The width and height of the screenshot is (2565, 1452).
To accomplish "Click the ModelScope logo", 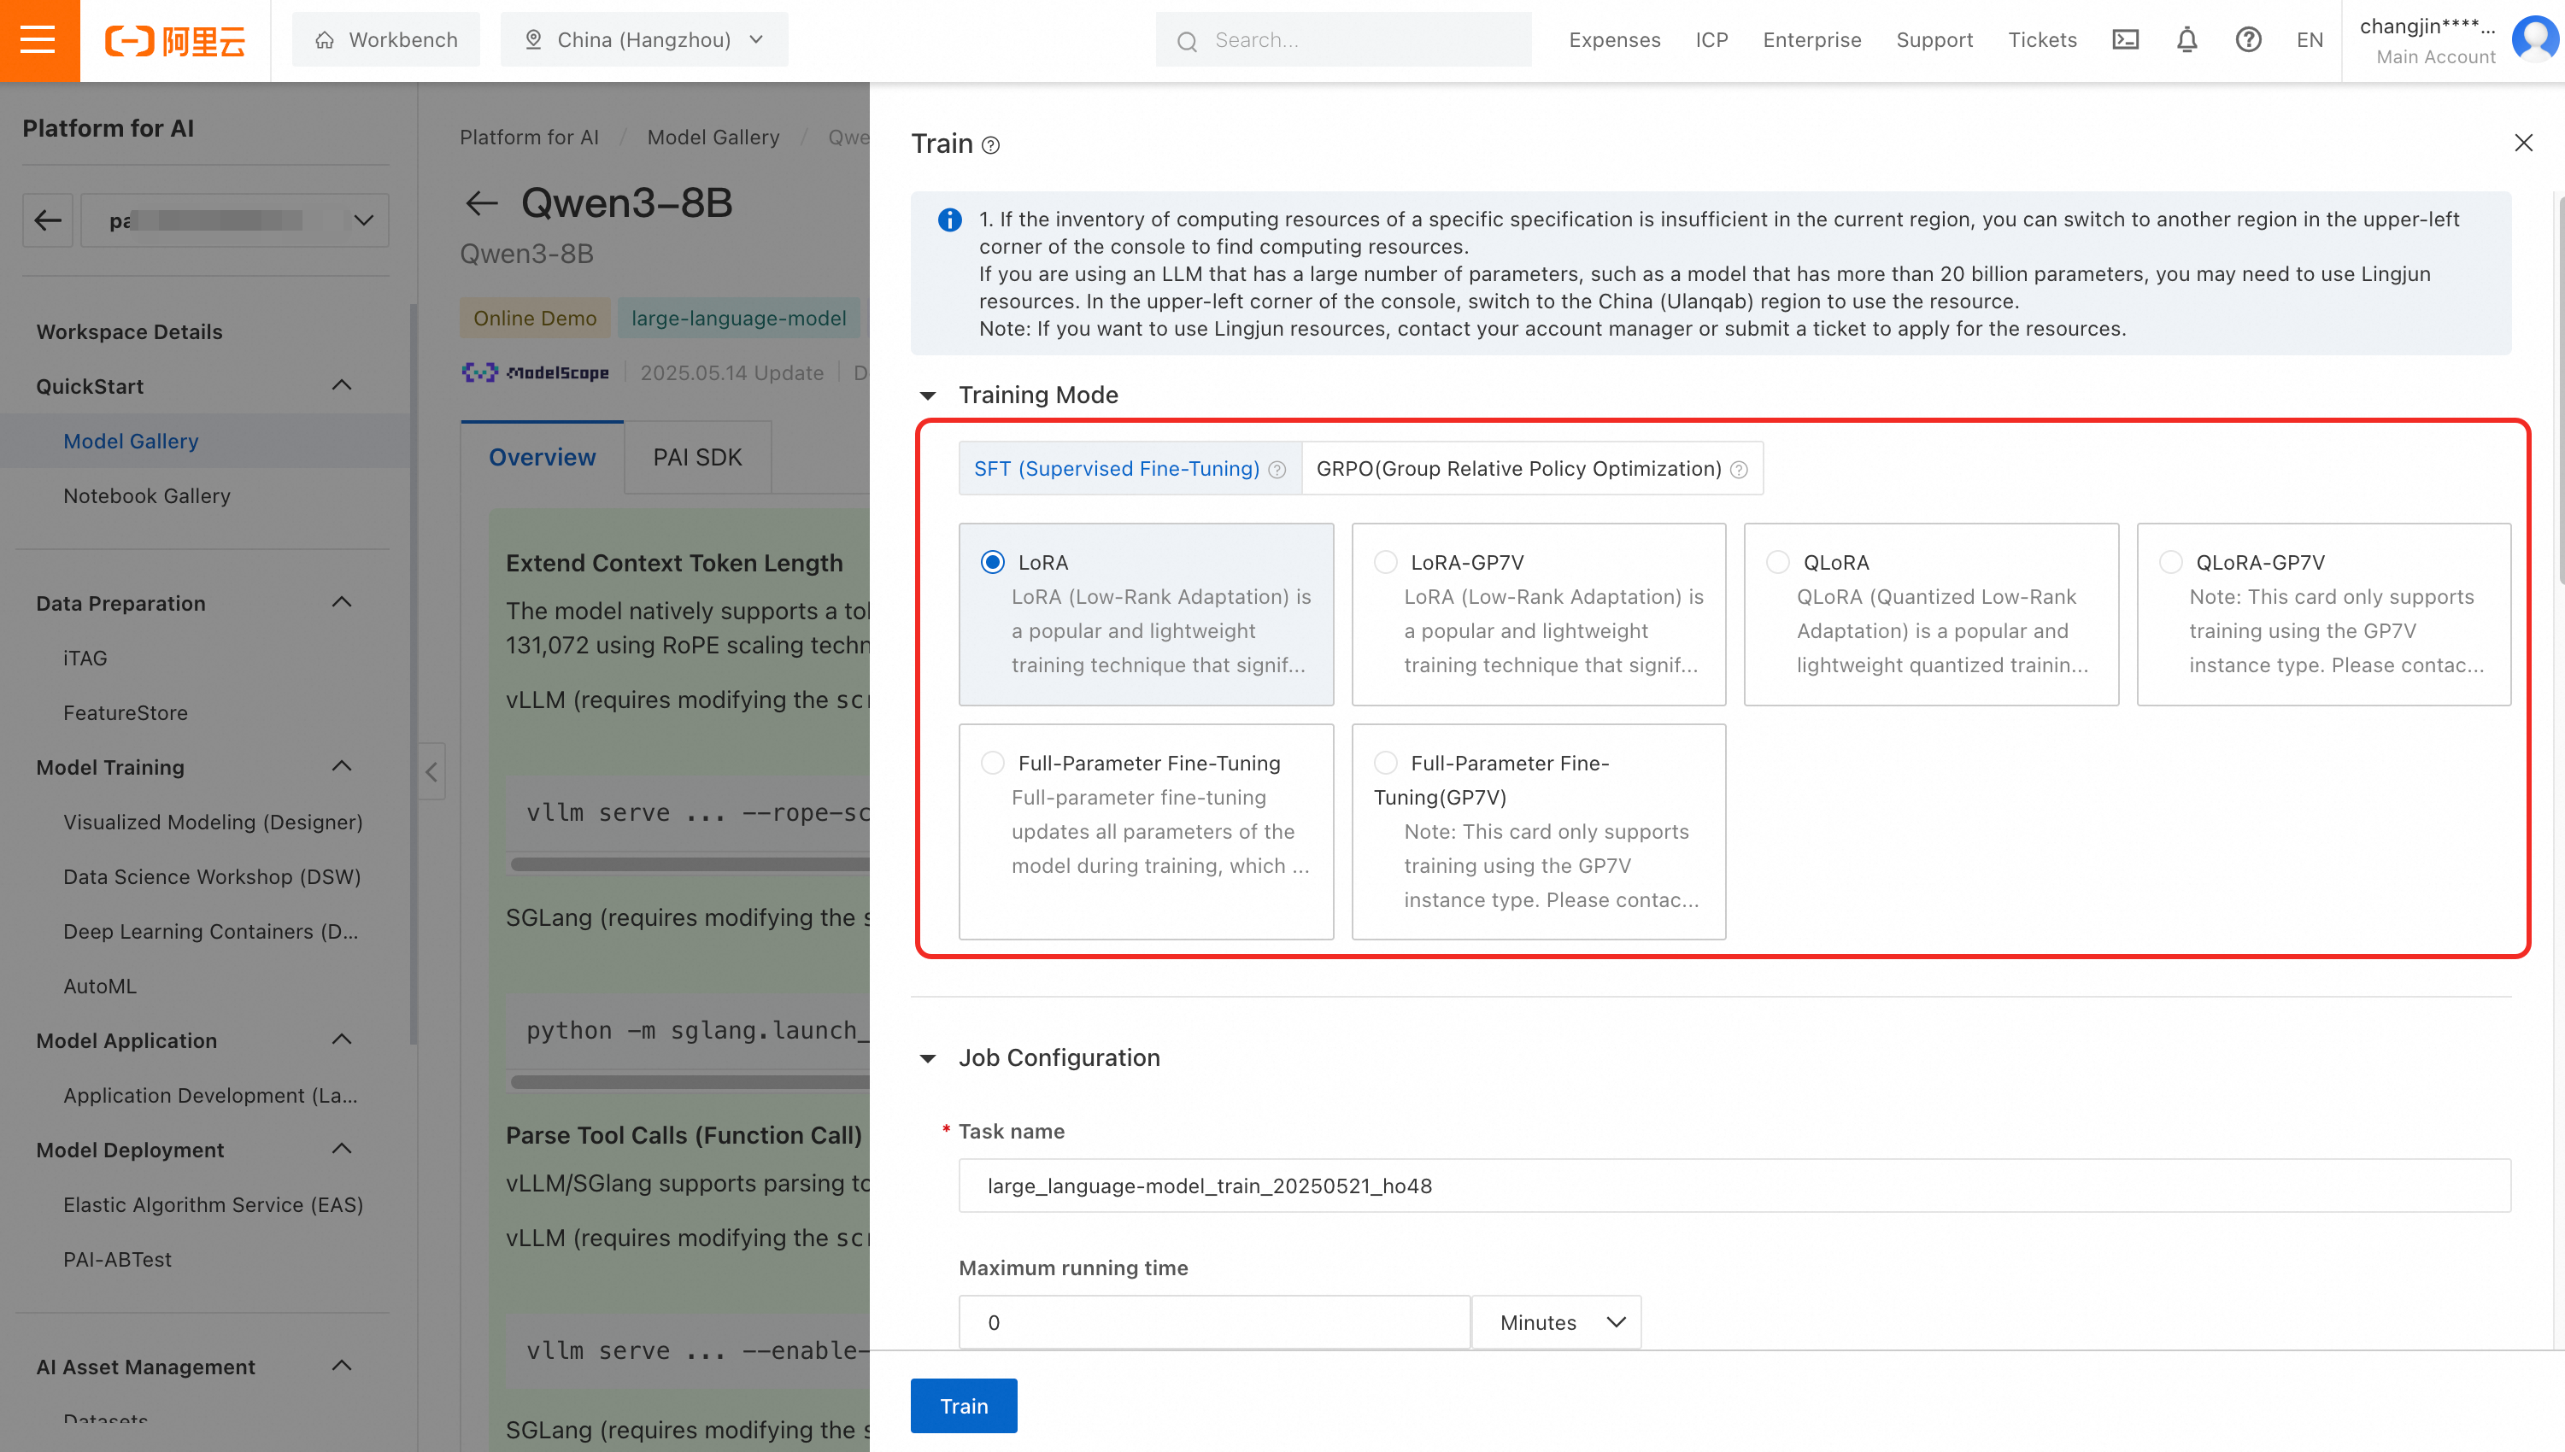I will tap(536, 372).
